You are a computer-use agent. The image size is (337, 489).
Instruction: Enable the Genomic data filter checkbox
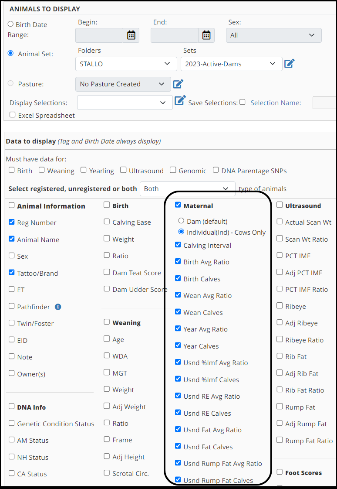[173, 170]
